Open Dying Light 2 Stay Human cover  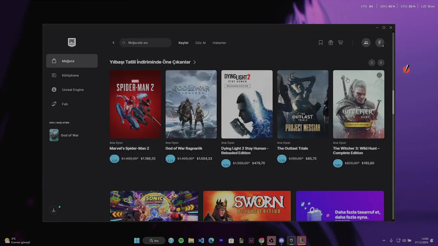pyautogui.click(x=247, y=104)
